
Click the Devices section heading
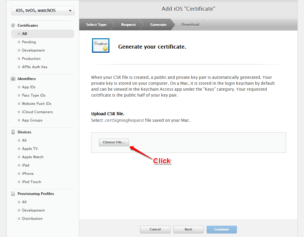coord(24,132)
